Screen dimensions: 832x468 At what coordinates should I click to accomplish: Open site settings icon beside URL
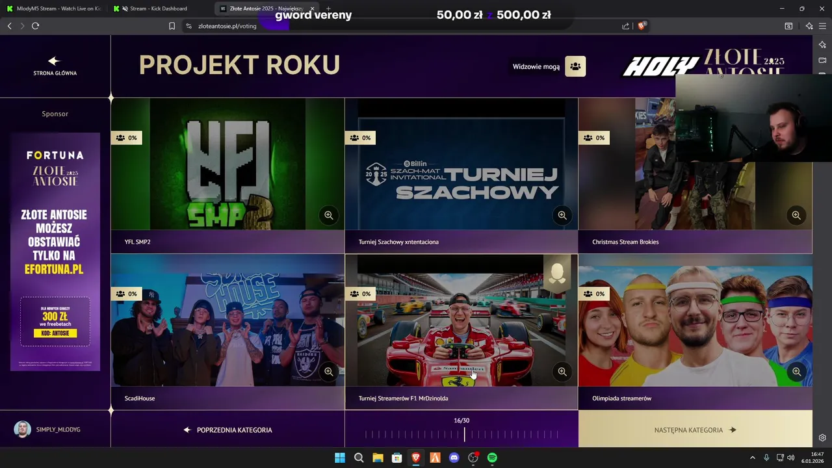188,26
